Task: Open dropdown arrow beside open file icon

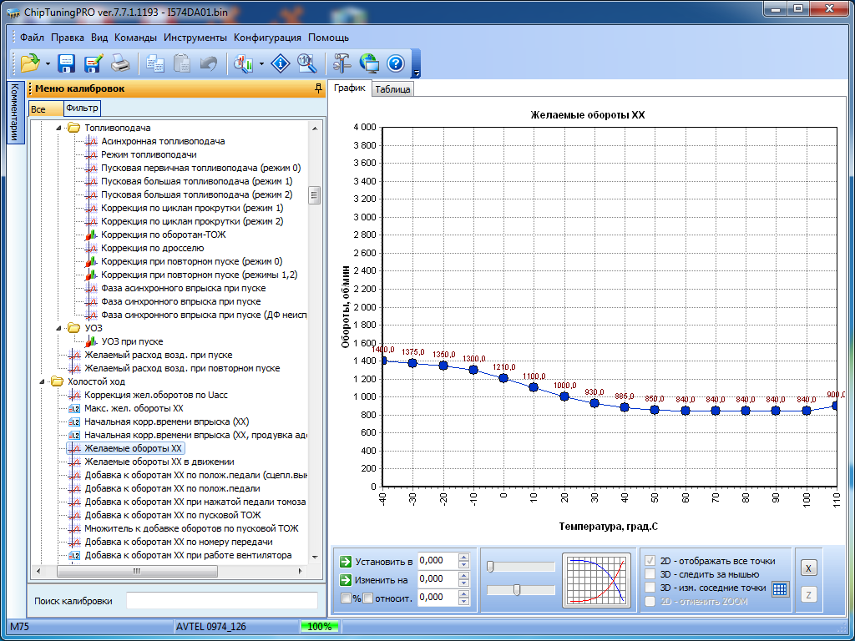Action: tap(48, 63)
